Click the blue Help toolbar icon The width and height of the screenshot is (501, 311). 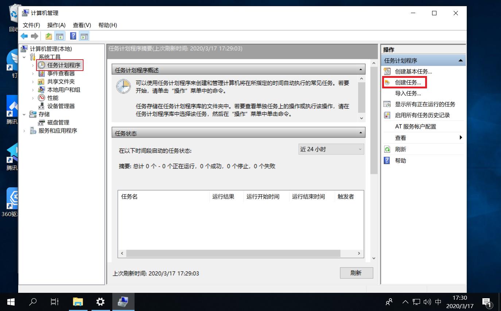(x=73, y=36)
